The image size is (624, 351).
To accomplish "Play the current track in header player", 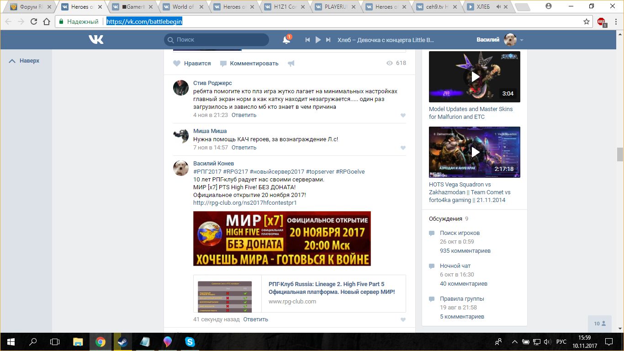I will point(318,40).
